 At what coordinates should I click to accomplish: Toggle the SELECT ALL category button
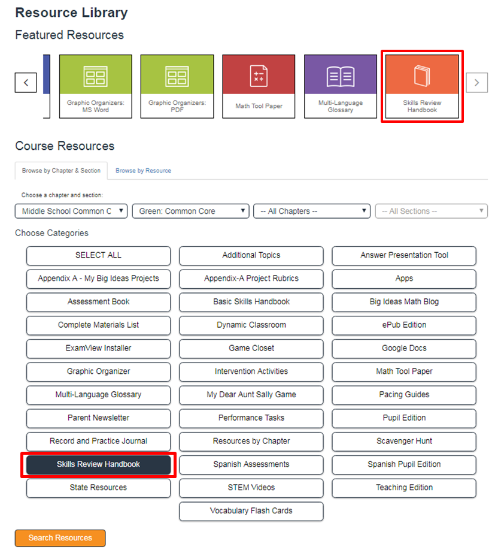coord(98,255)
